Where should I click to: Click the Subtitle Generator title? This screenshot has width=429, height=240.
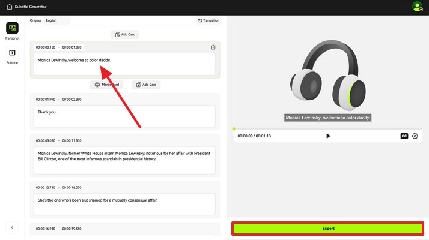click(x=31, y=7)
